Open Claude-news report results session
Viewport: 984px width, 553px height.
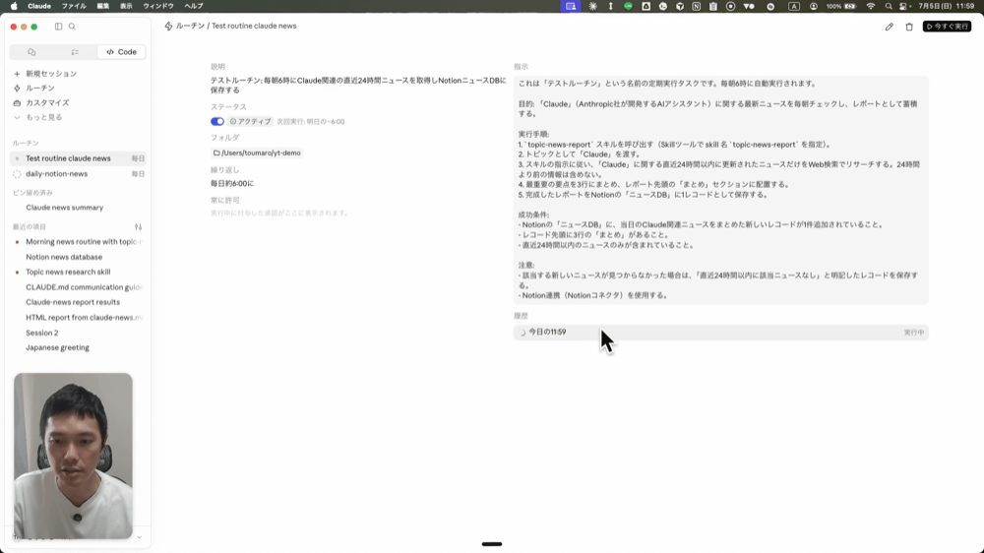(x=73, y=302)
